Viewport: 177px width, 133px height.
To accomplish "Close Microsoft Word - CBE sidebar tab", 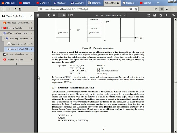I will (32, 49).
